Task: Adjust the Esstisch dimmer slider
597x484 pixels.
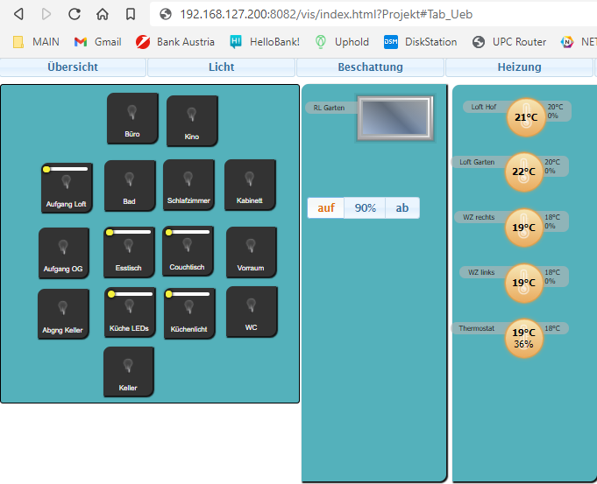Action: [129, 232]
